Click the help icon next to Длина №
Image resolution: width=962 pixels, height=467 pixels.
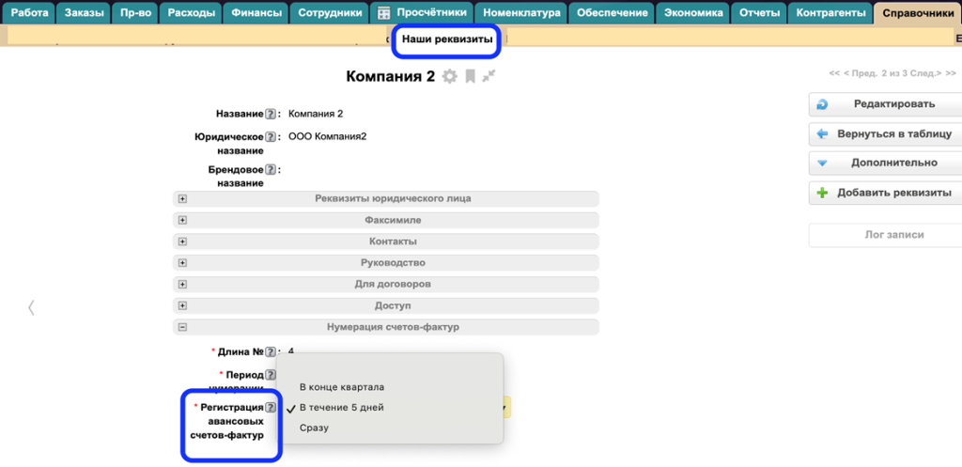[271, 351]
